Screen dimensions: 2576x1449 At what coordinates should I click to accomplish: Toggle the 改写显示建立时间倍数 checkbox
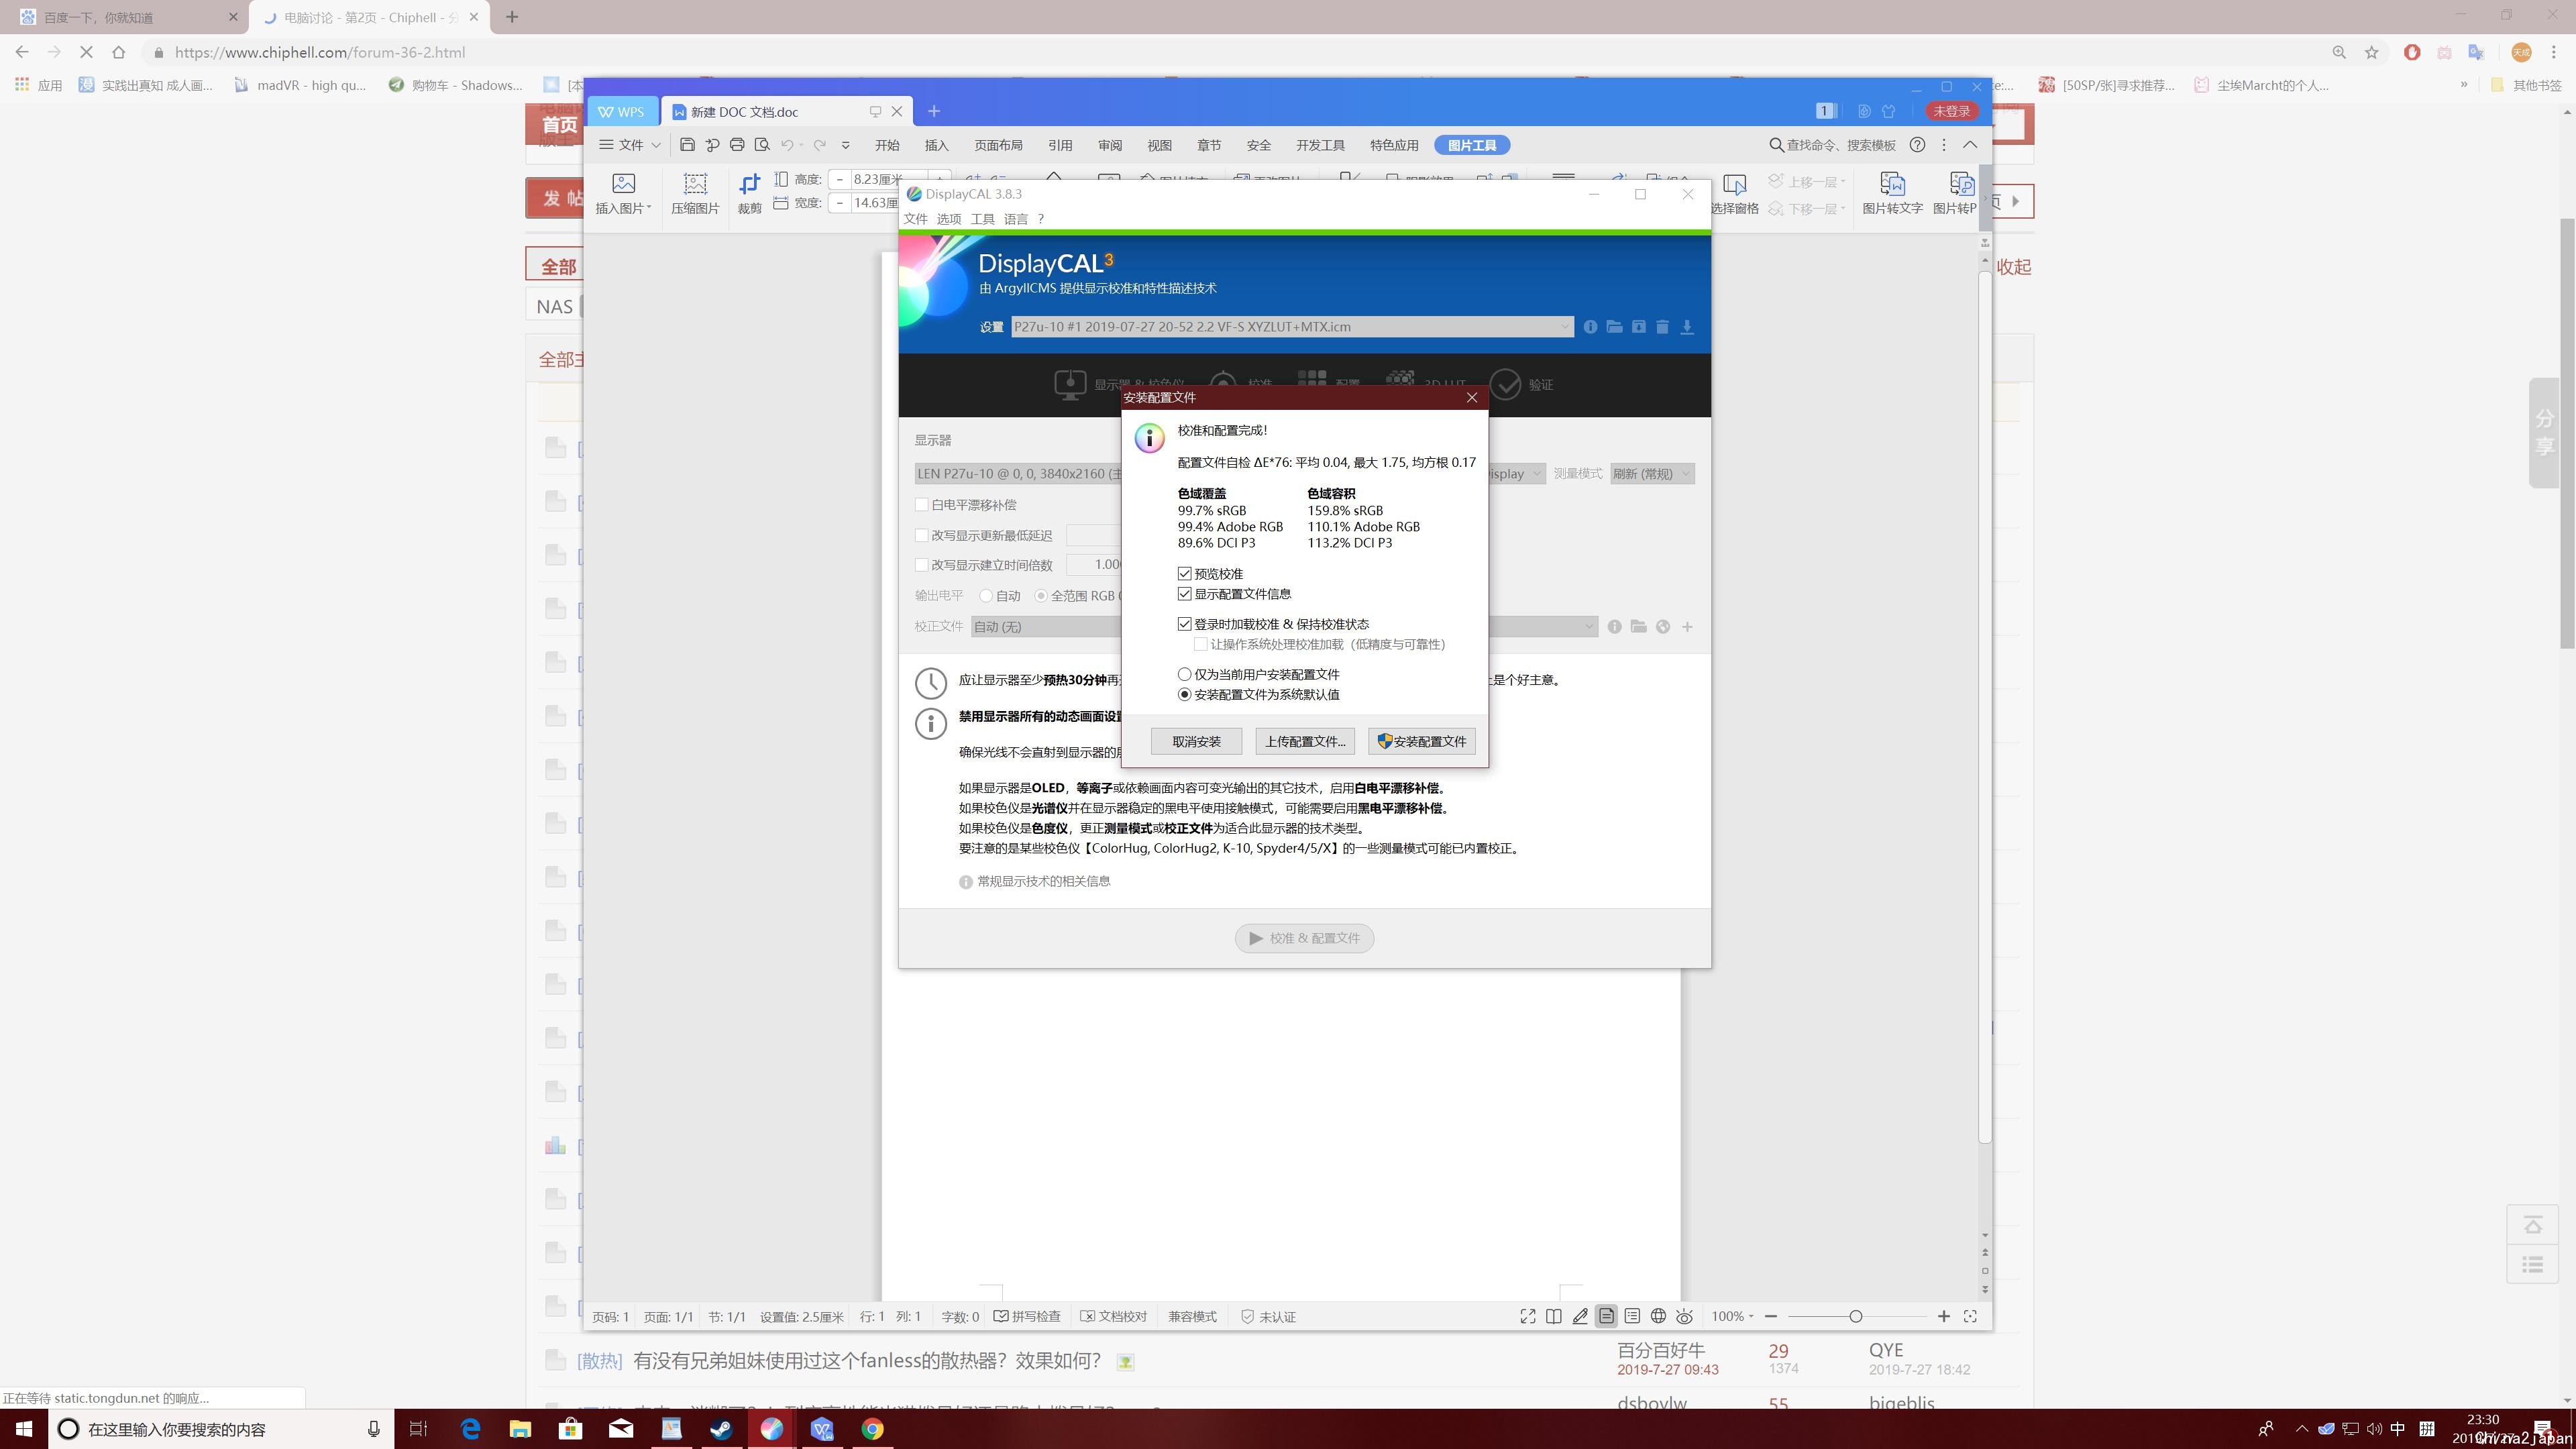coord(922,565)
